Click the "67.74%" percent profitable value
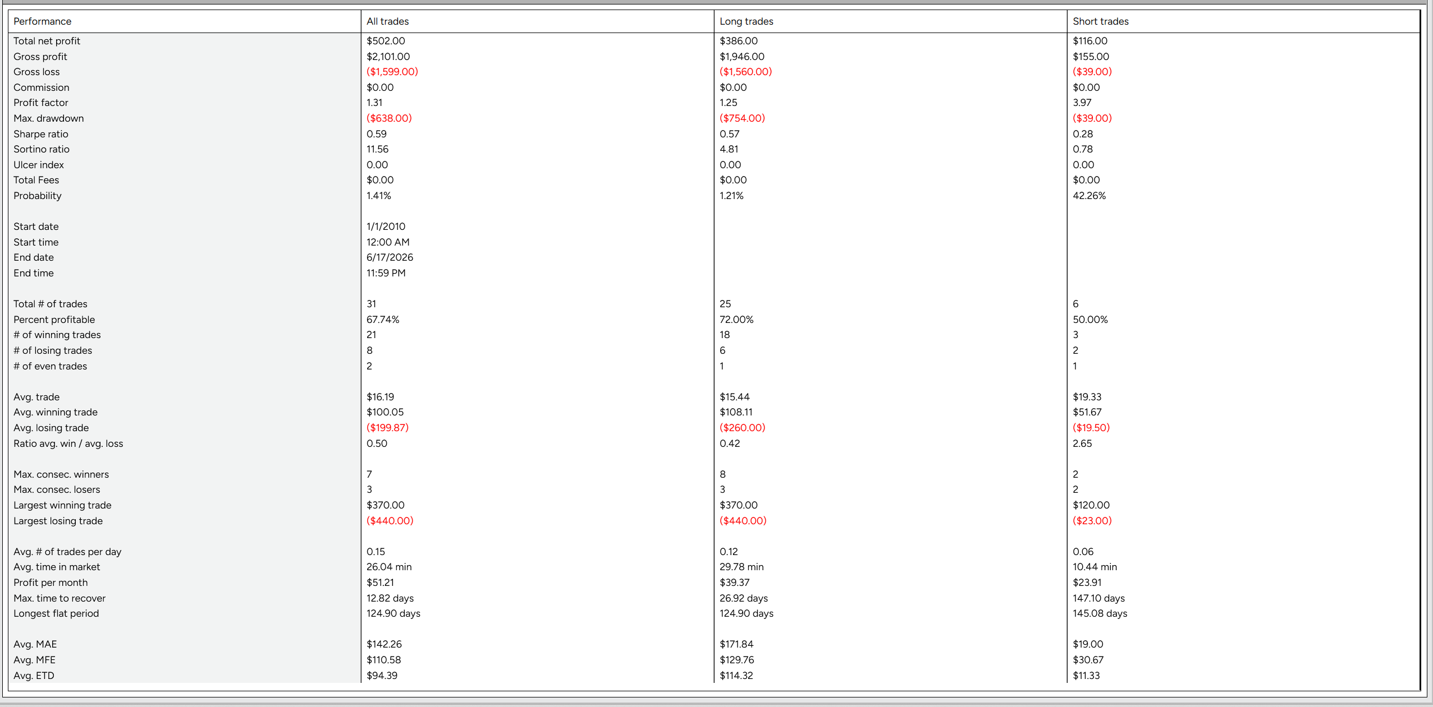Viewport: 1433px width, 707px height. 383,320
